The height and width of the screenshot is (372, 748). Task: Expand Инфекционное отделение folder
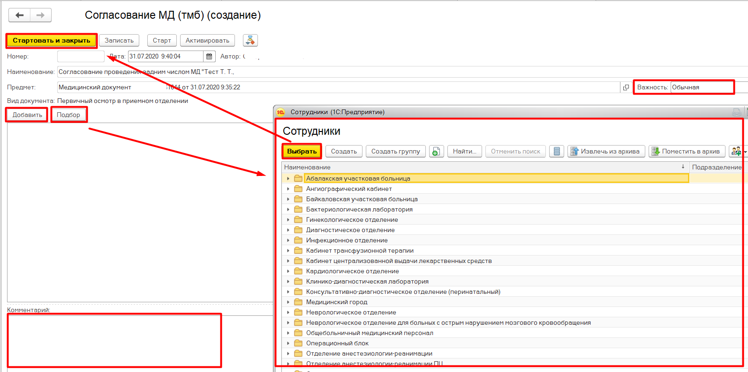288,240
